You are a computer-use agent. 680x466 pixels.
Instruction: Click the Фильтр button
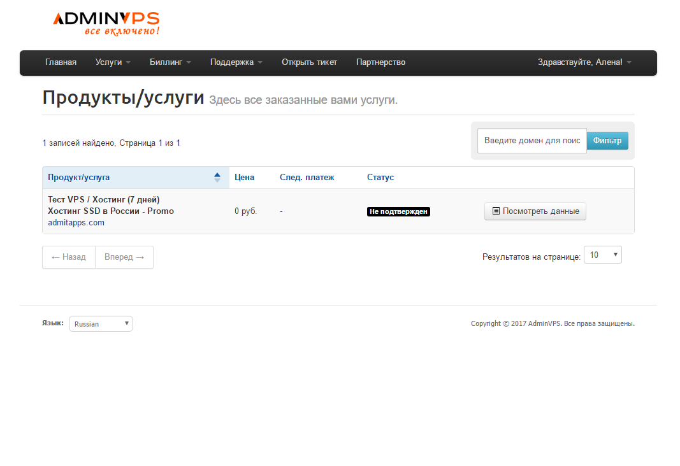[607, 140]
